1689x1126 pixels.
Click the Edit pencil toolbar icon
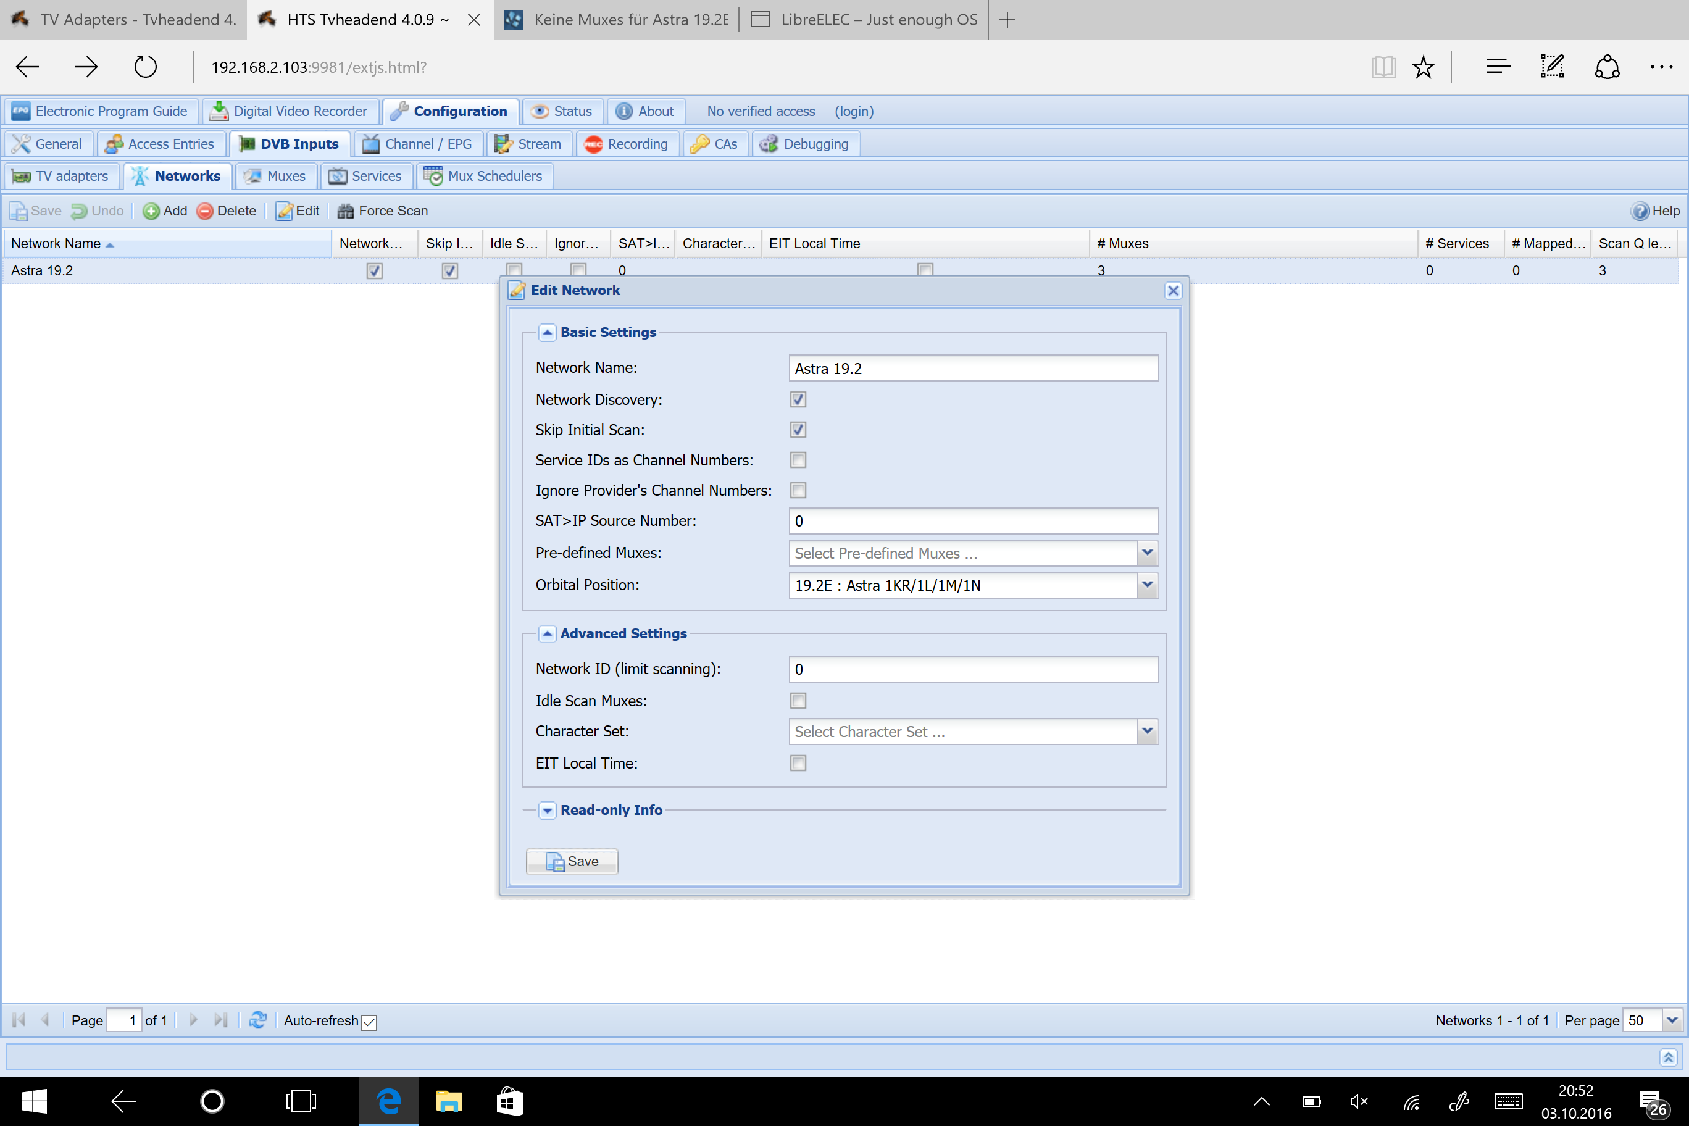[285, 211]
